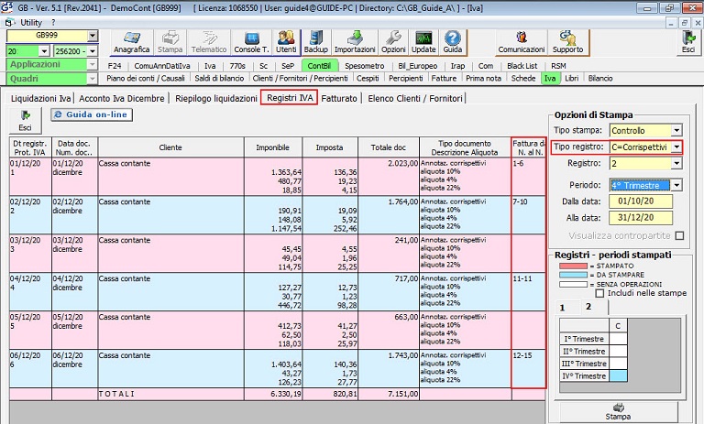Expand the Applicazioni dropdown

click(92, 65)
